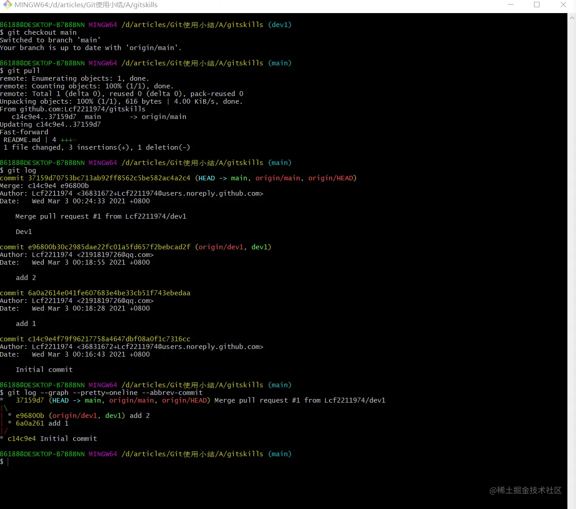Viewport: 576px width, 509px height.
Task: Click '1 file changed, 3 insertions' summary
Action: (x=97, y=147)
